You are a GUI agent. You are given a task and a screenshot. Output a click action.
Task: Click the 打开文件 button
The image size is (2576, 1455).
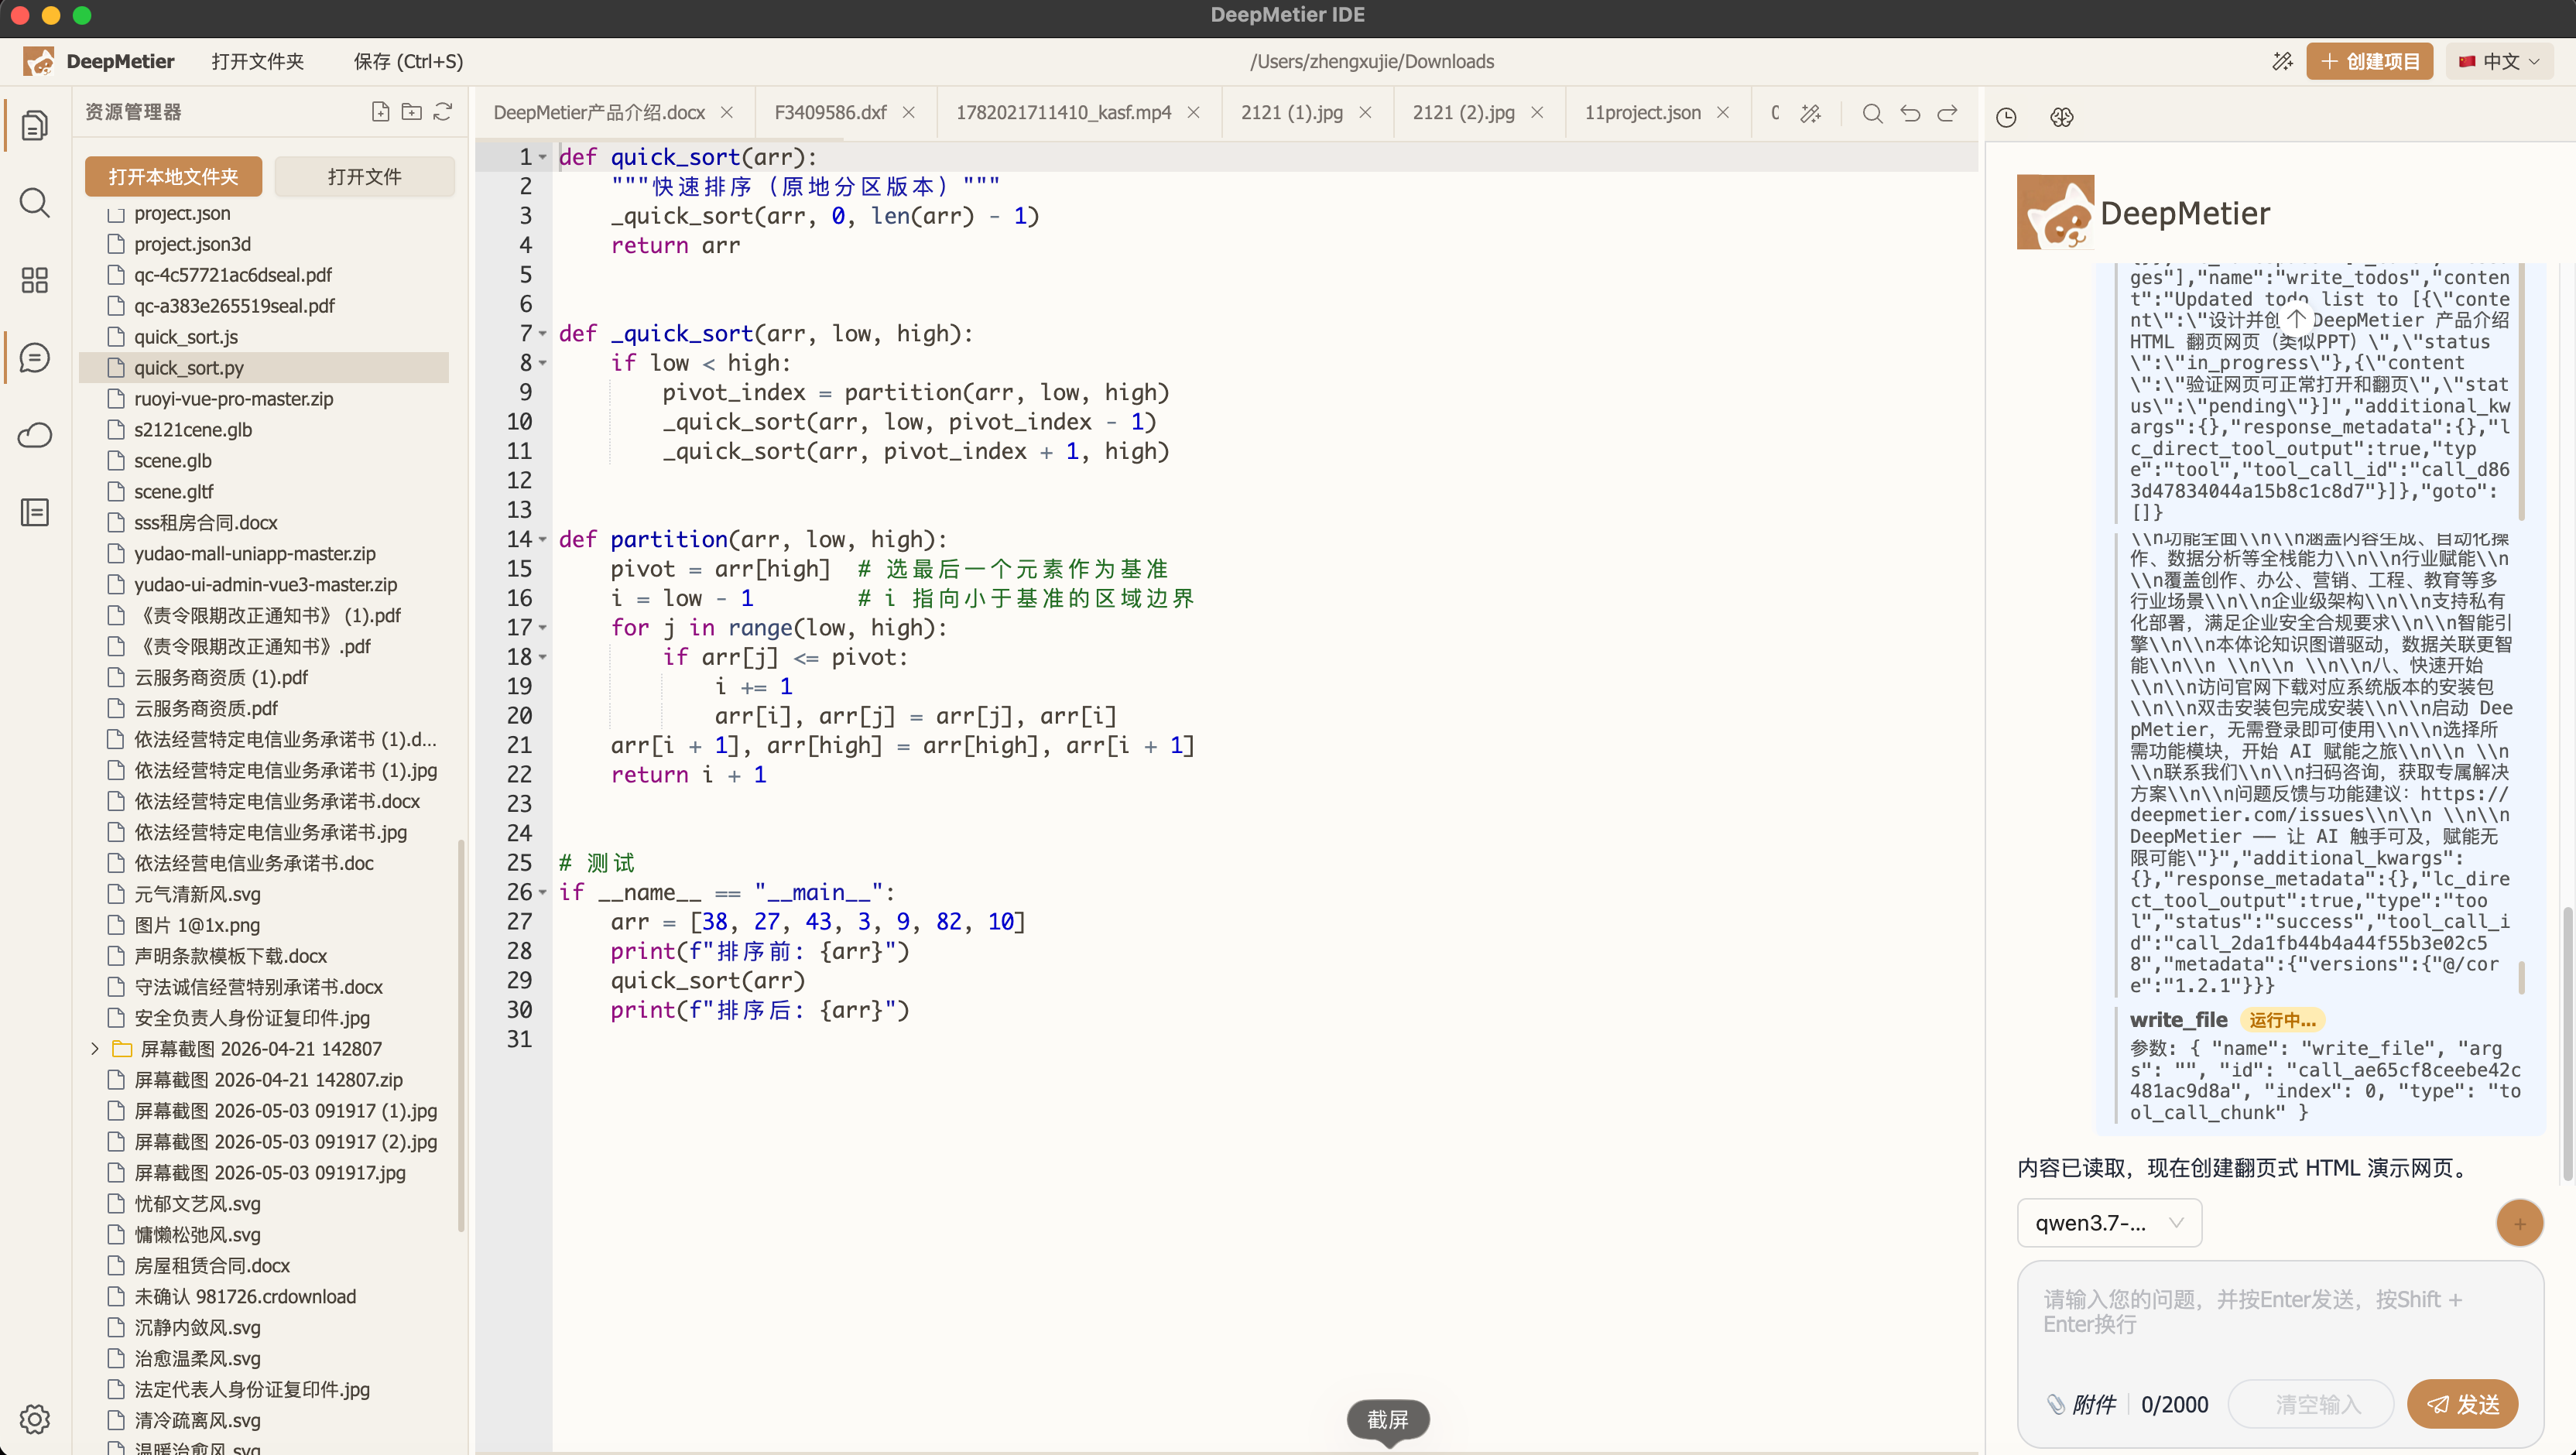click(x=364, y=177)
